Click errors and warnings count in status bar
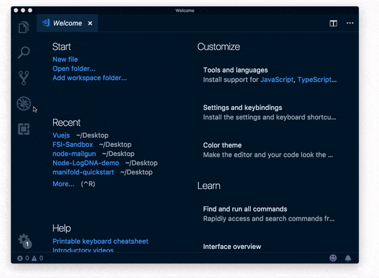379x278 pixels. pos(30,258)
